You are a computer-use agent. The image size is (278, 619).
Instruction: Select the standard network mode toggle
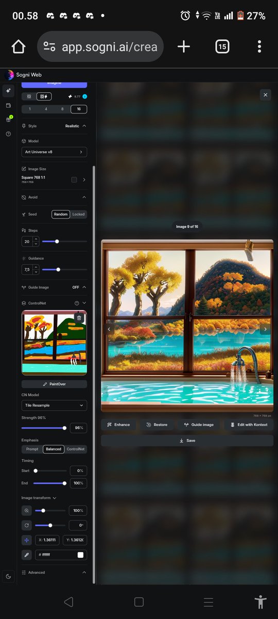pyautogui.click(x=29, y=96)
